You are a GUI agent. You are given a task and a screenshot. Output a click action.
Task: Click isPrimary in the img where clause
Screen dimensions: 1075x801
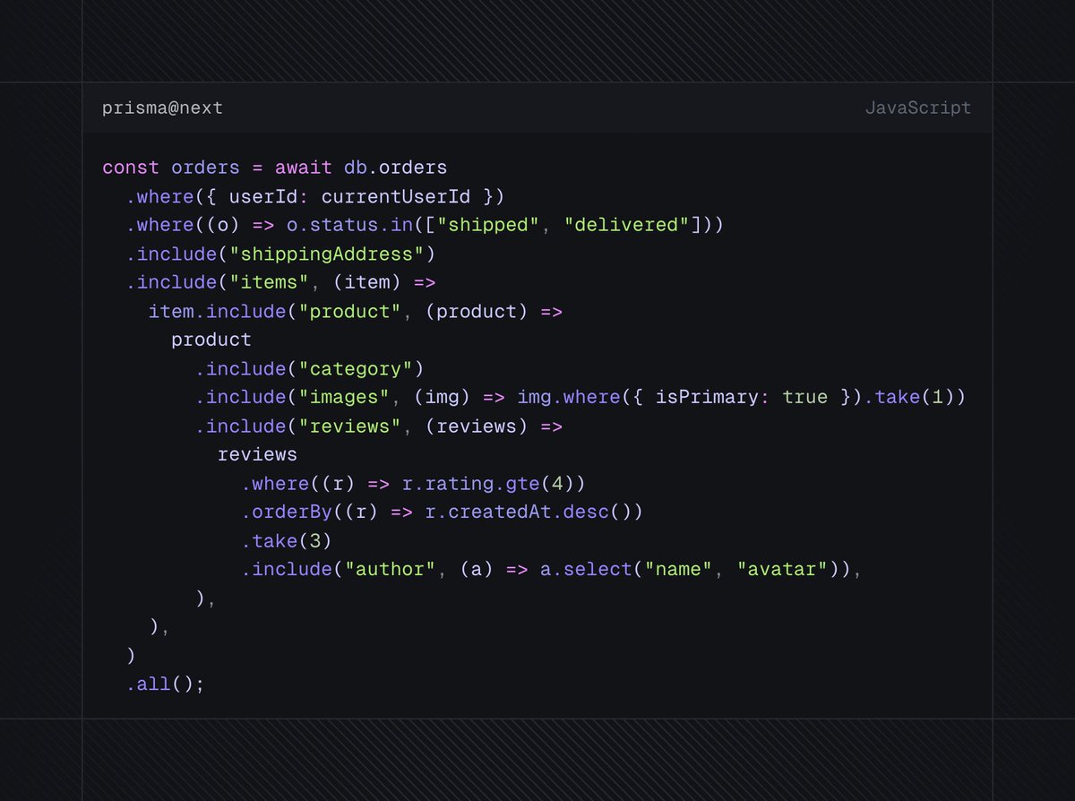[706, 397]
